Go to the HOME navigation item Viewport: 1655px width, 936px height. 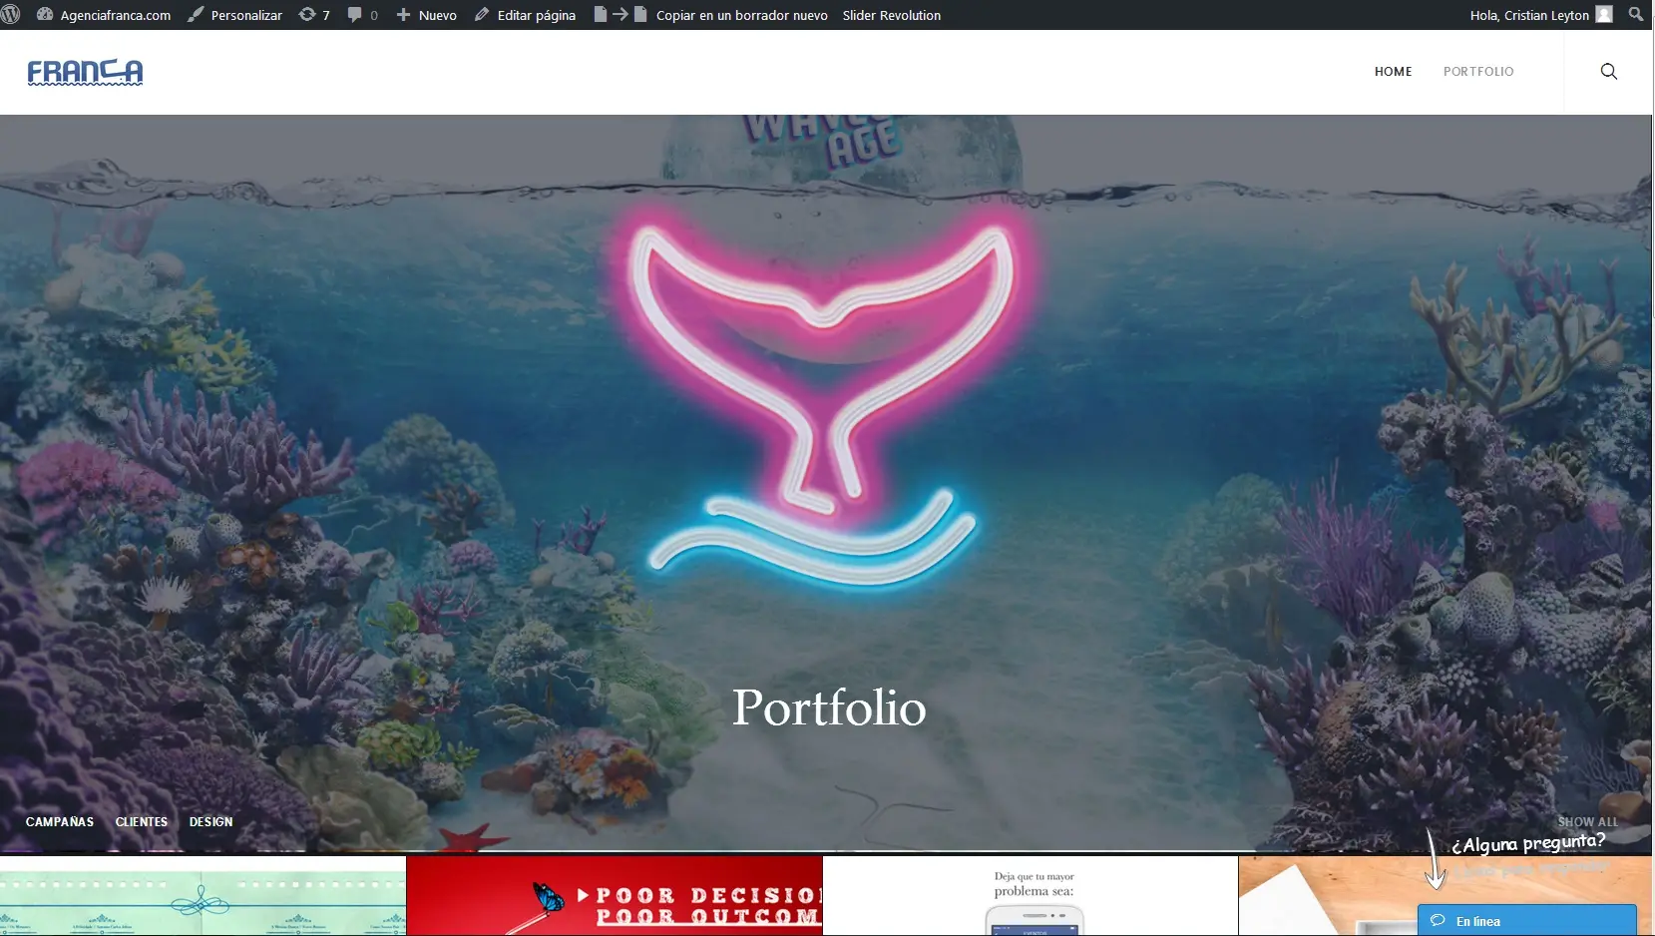coord(1393,72)
